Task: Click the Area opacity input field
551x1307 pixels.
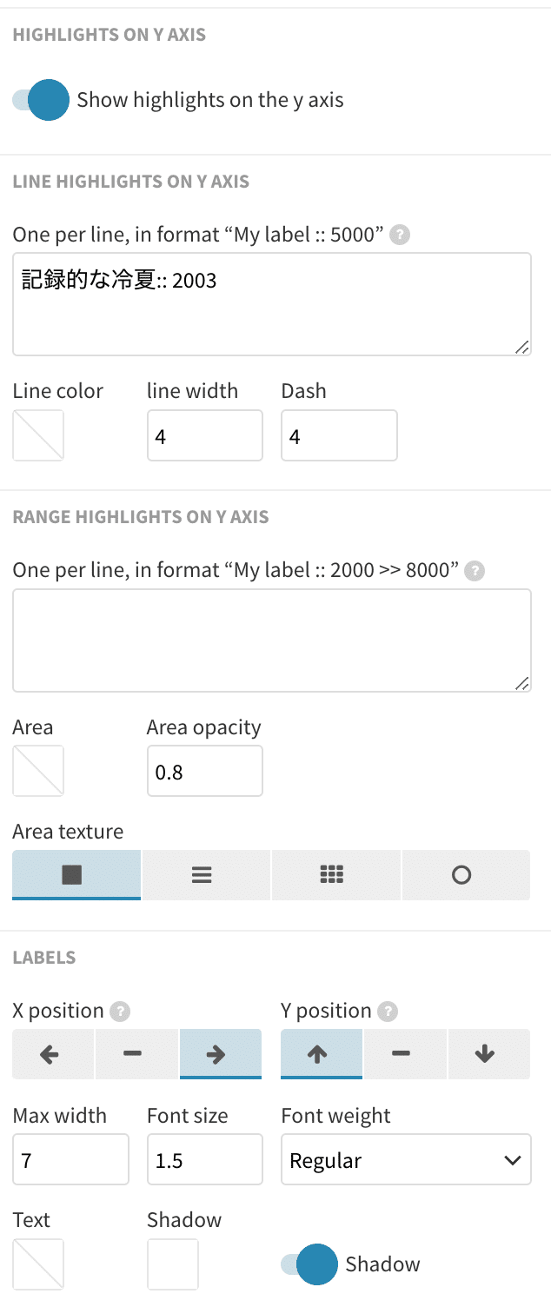Action: [204, 771]
